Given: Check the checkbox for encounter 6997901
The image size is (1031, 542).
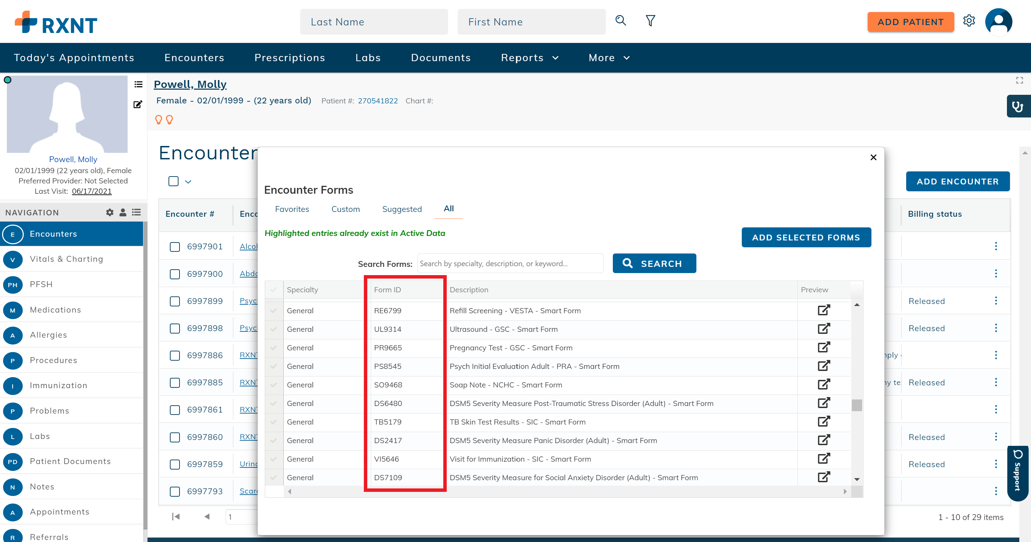Looking at the screenshot, I should point(174,247).
